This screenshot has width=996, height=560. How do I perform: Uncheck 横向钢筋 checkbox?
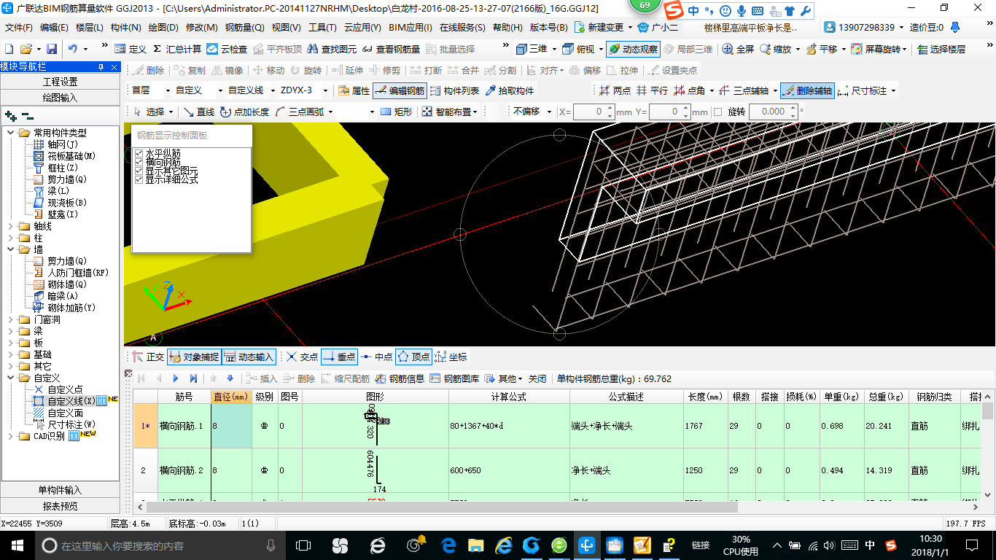click(x=139, y=162)
